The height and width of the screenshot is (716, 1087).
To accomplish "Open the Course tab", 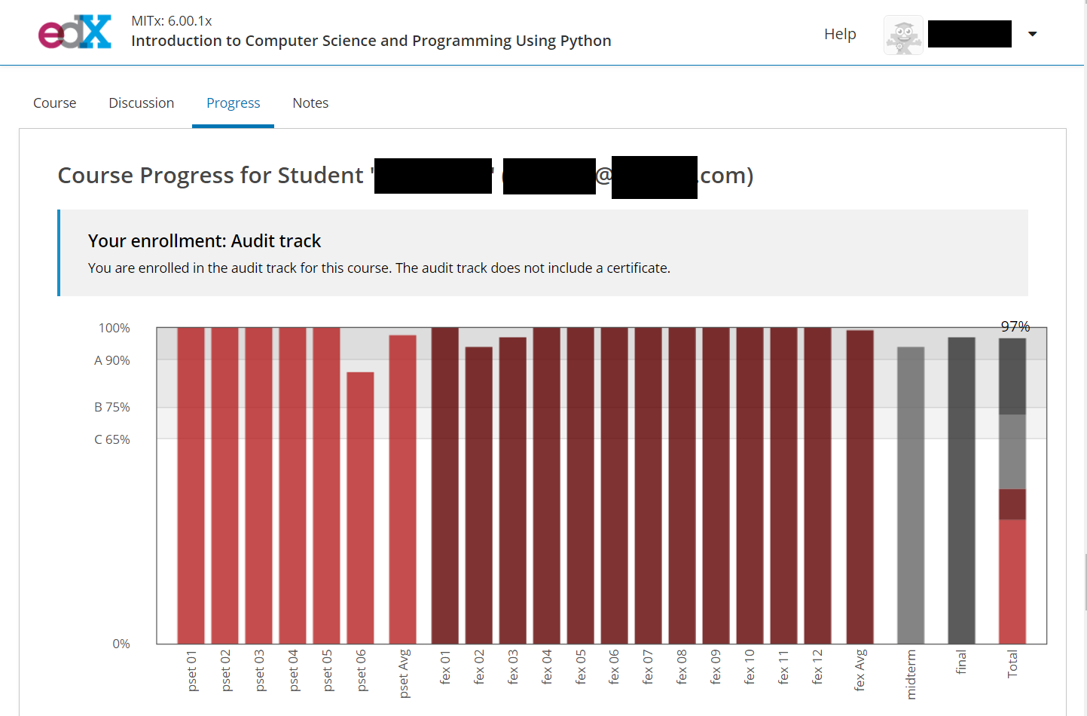I will pos(54,103).
